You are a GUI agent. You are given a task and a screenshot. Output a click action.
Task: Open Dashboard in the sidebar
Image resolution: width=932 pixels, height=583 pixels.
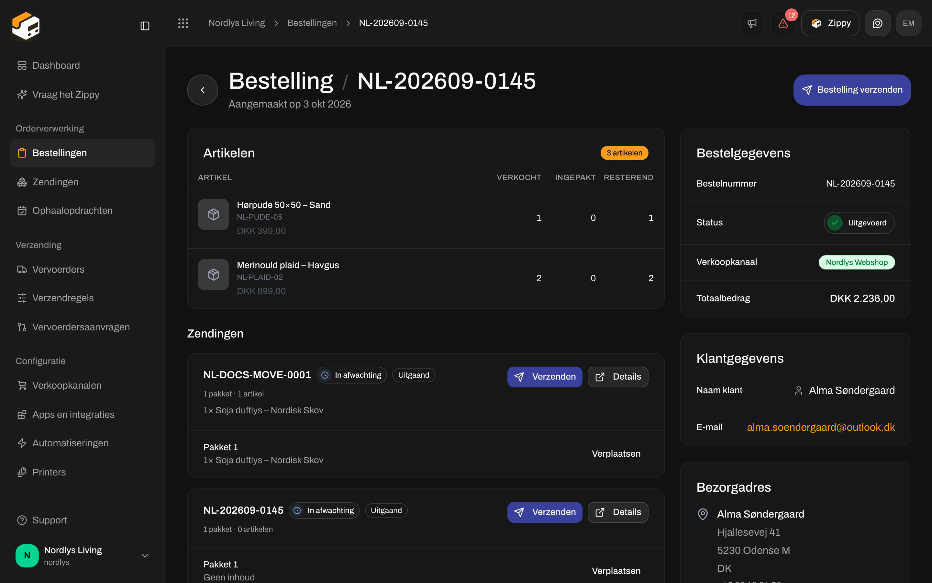[83, 65]
